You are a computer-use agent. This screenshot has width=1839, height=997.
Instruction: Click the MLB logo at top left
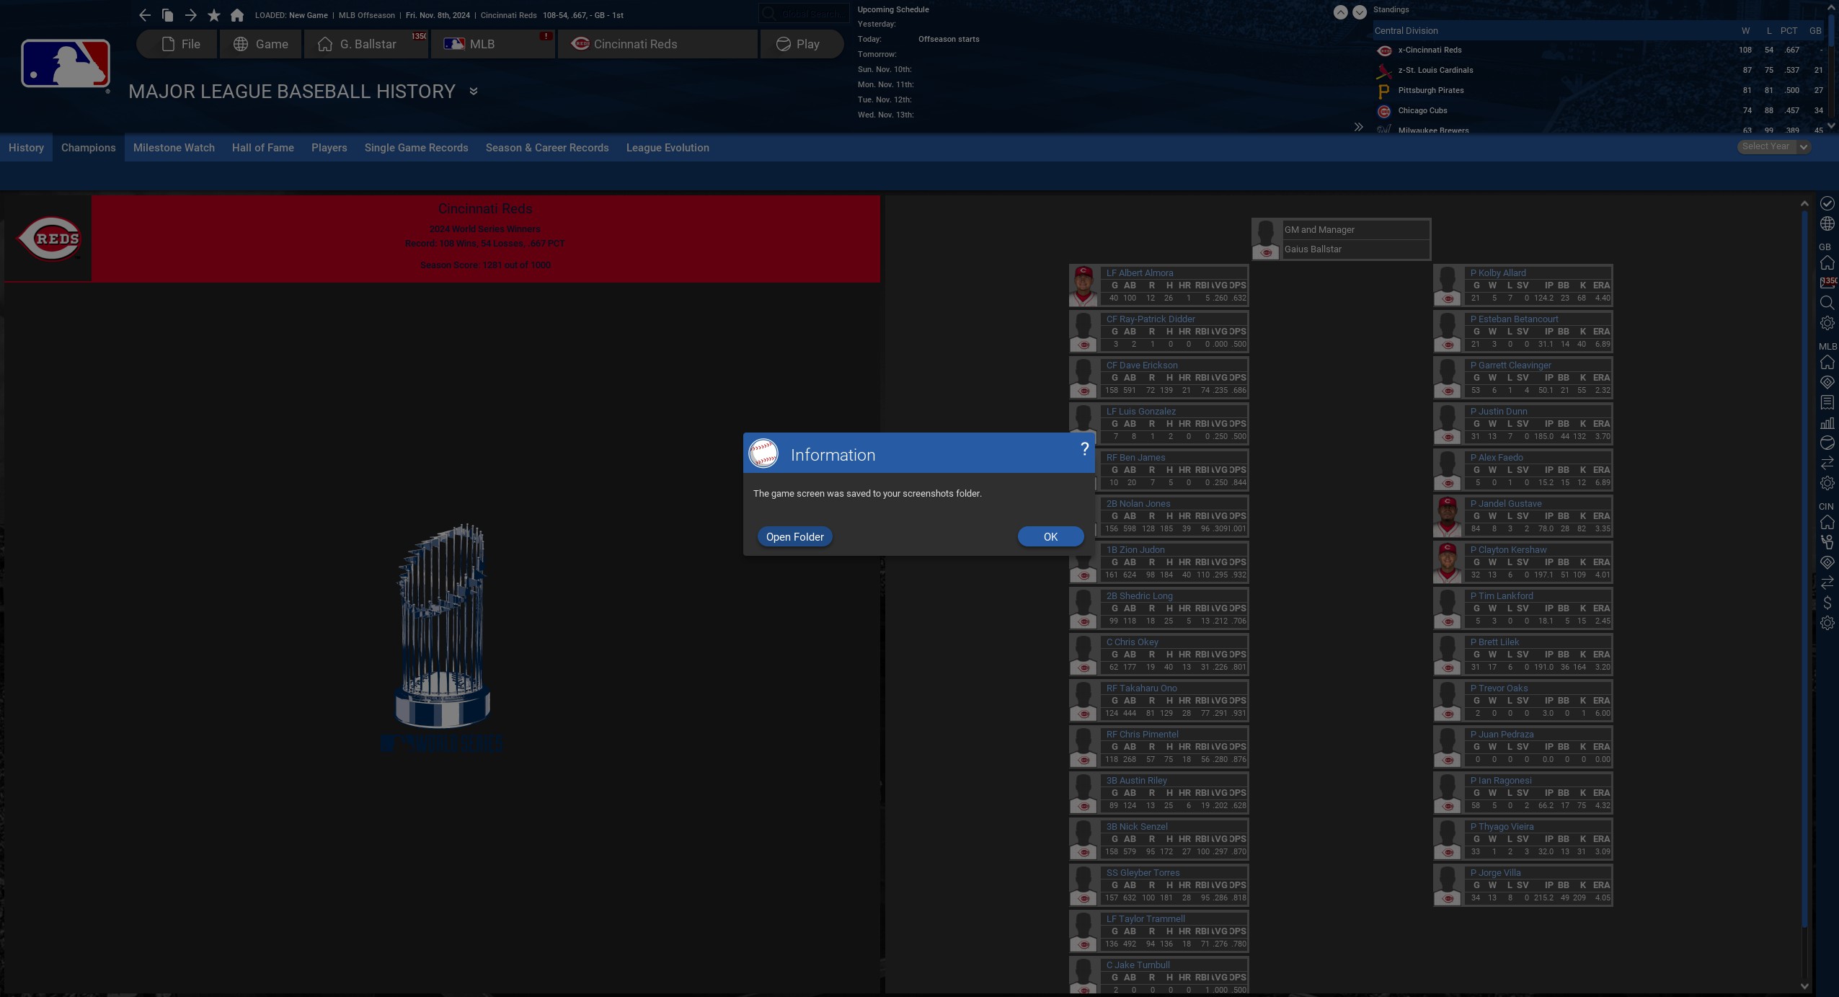[65, 63]
